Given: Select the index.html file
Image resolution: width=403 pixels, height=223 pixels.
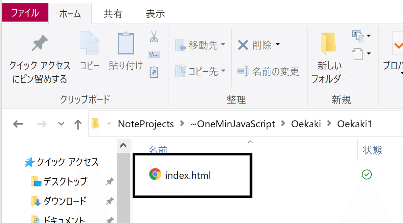Looking at the screenshot, I should pos(188,175).
